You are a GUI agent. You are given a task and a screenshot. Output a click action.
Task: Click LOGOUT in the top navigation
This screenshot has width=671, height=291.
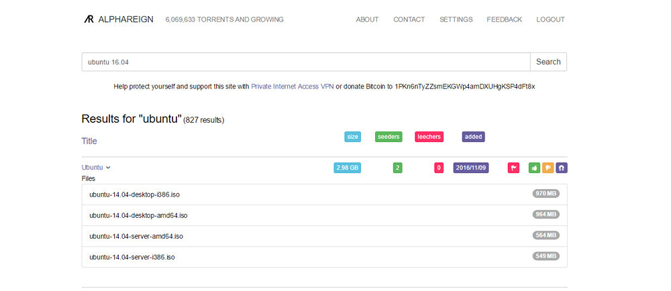pyautogui.click(x=550, y=19)
